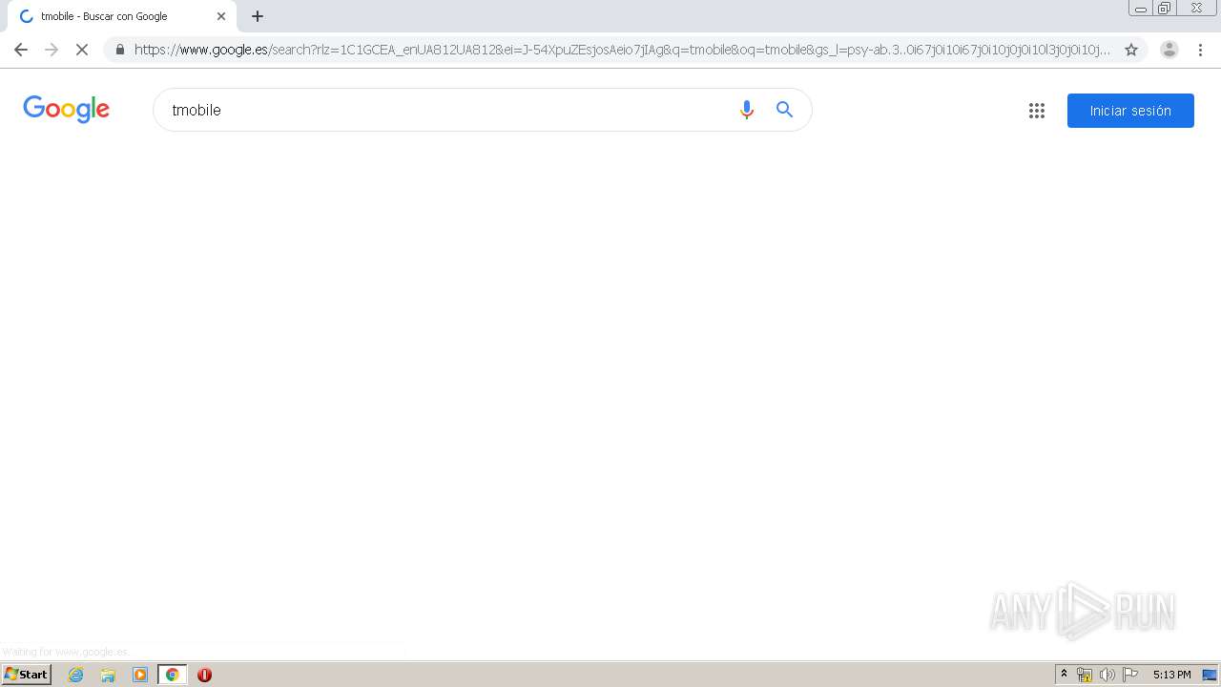
Task: Close the 'tmobile - Buscar con Google' tab
Action: click(221, 16)
